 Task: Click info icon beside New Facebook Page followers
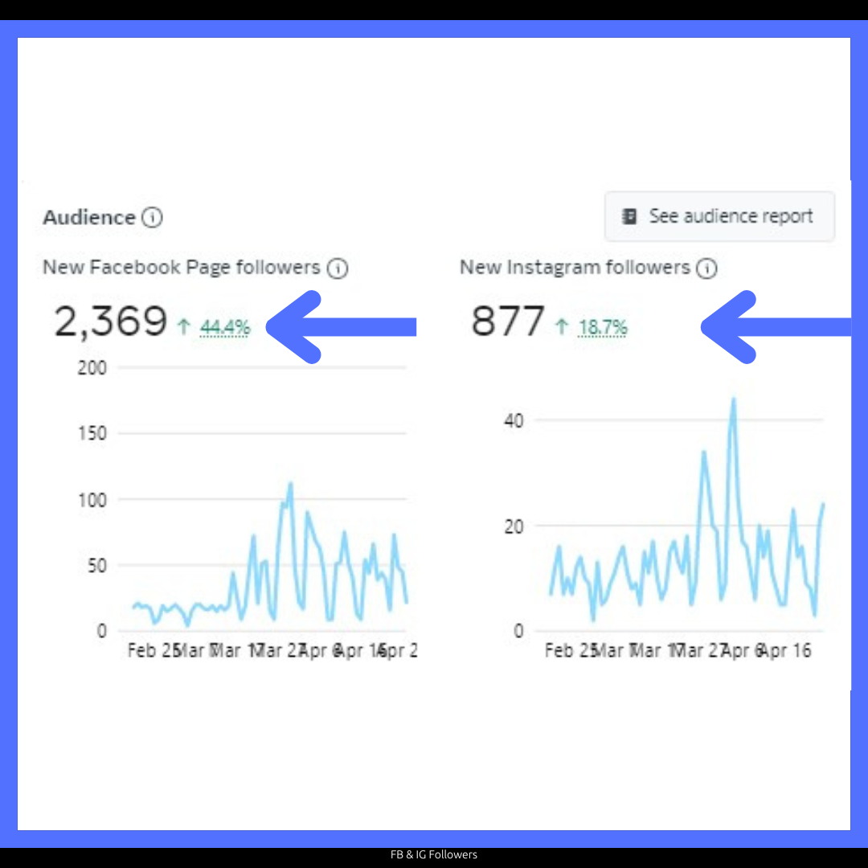(337, 268)
